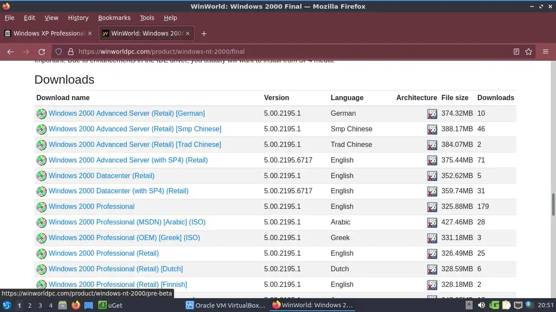Click the 'Downloads' column header

[x=496, y=98]
